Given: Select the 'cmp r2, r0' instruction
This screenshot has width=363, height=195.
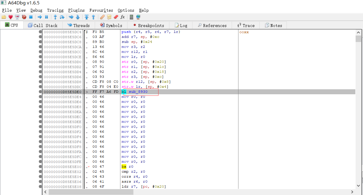Looking at the screenshot, I should pyautogui.click(x=133, y=172).
